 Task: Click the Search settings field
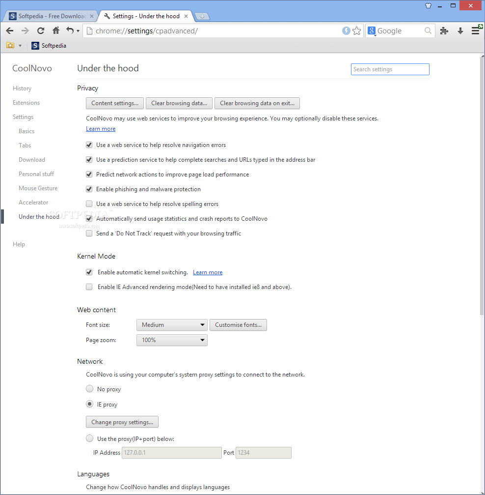[x=390, y=69]
